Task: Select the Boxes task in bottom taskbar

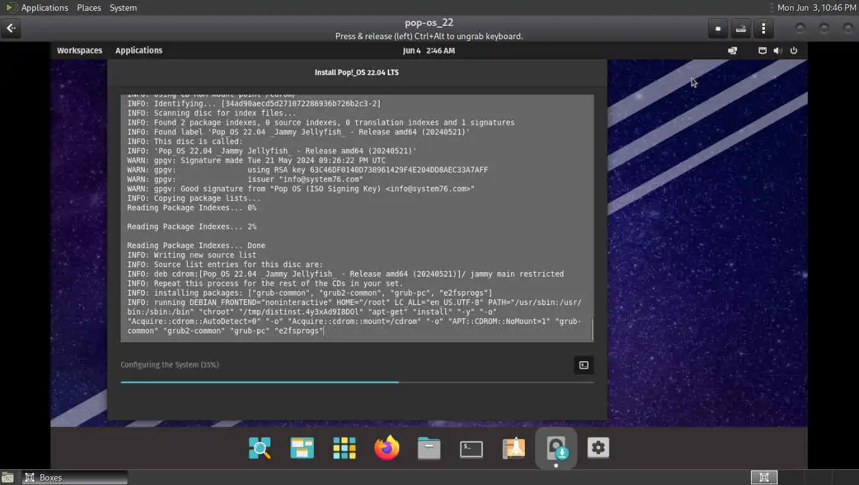Action: [x=76, y=477]
